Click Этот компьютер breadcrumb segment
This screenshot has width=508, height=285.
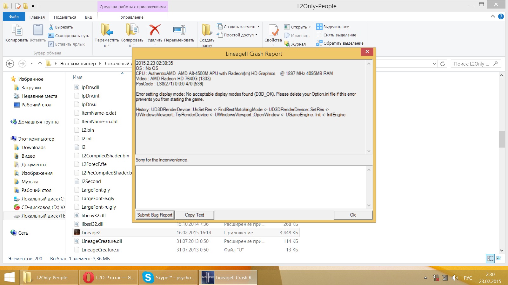tap(78, 64)
